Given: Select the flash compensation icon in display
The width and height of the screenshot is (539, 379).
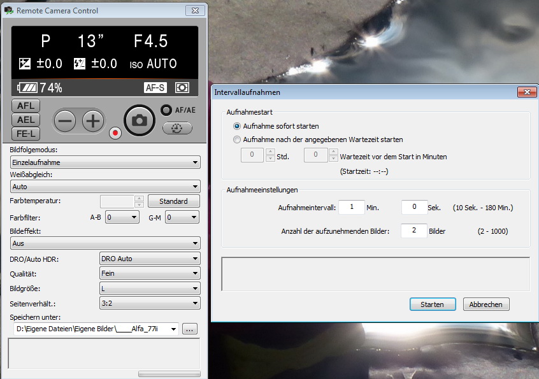Looking at the screenshot, I should click(x=80, y=64).
